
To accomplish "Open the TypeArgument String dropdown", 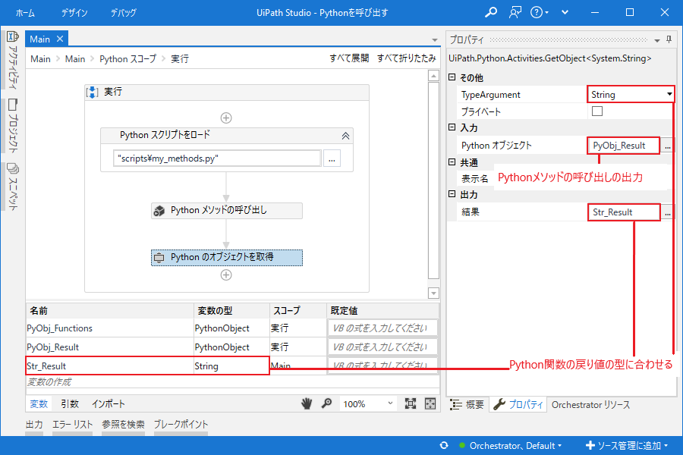I will tap(631, 95).
